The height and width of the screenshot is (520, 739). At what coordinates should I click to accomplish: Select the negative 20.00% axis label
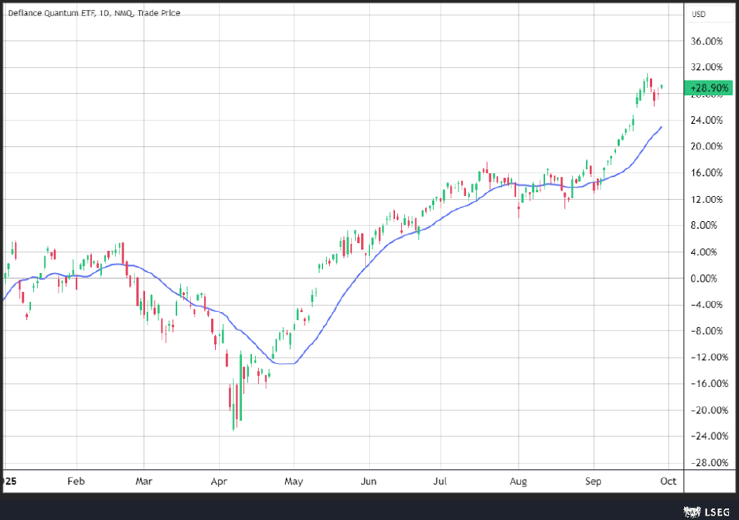coord(709,410)
